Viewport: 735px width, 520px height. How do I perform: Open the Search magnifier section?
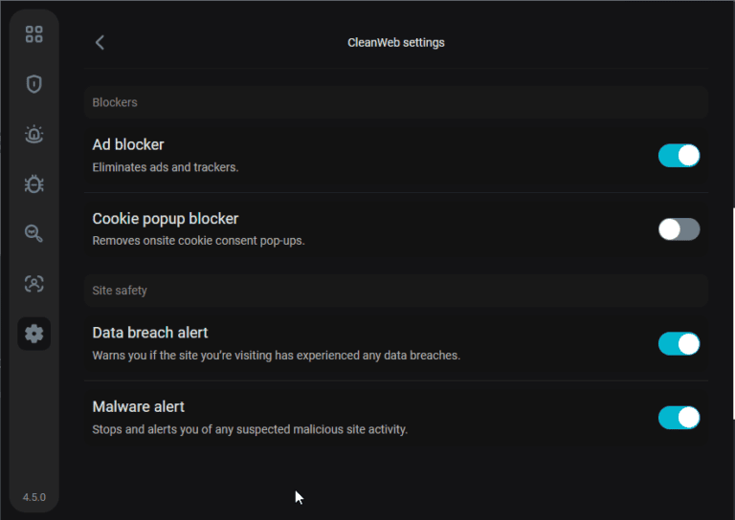(34, 233)
